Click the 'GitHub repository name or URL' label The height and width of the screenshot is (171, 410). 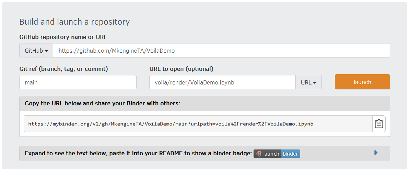coord(63,37)
